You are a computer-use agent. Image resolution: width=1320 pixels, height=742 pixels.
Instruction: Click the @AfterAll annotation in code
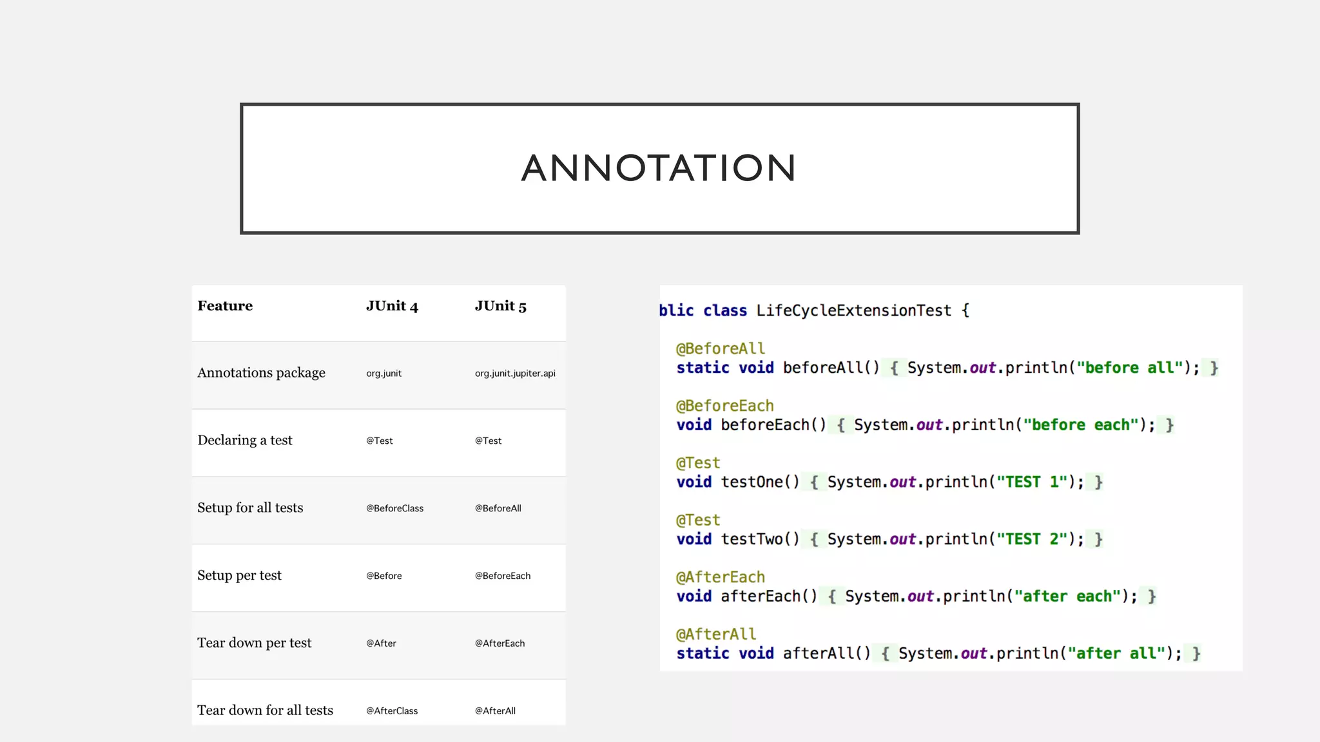point(715,634)
